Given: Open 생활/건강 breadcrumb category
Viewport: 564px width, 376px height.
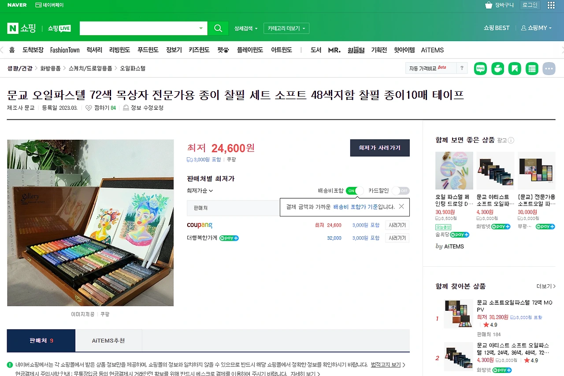Looking at the screenshot, I should [20, 68].
